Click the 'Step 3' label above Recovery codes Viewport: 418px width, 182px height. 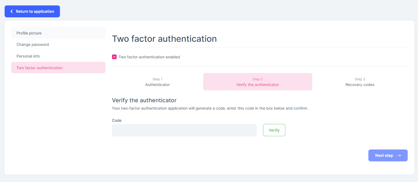pos(360,79)
